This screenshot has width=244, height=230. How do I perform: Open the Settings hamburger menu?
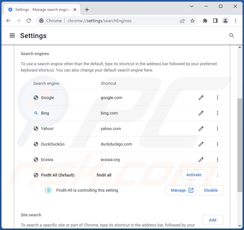[x=12, y=36]
